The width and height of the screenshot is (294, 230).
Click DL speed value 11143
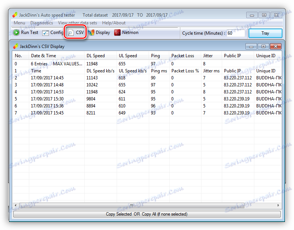[x=92, y=78]
